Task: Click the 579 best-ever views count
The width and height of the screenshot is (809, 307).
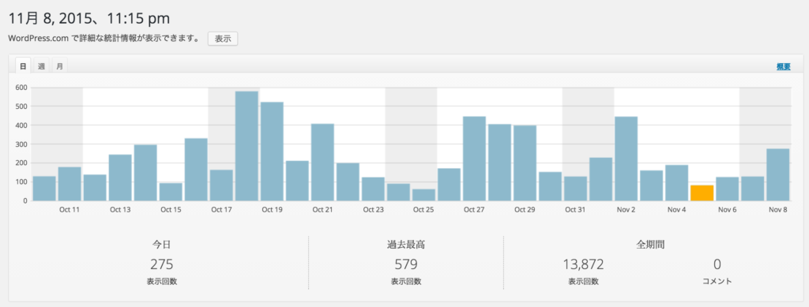Action: click(406, 264)
